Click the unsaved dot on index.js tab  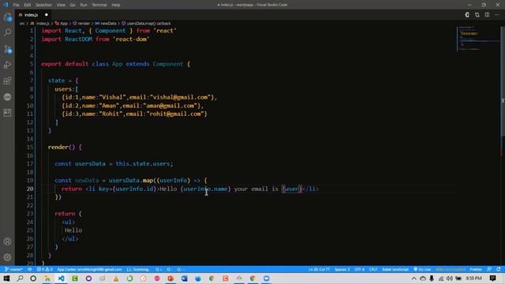pyautogui.click(x=47, y=15)
